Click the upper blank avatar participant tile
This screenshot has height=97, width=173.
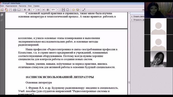click(x=159, y=26)
